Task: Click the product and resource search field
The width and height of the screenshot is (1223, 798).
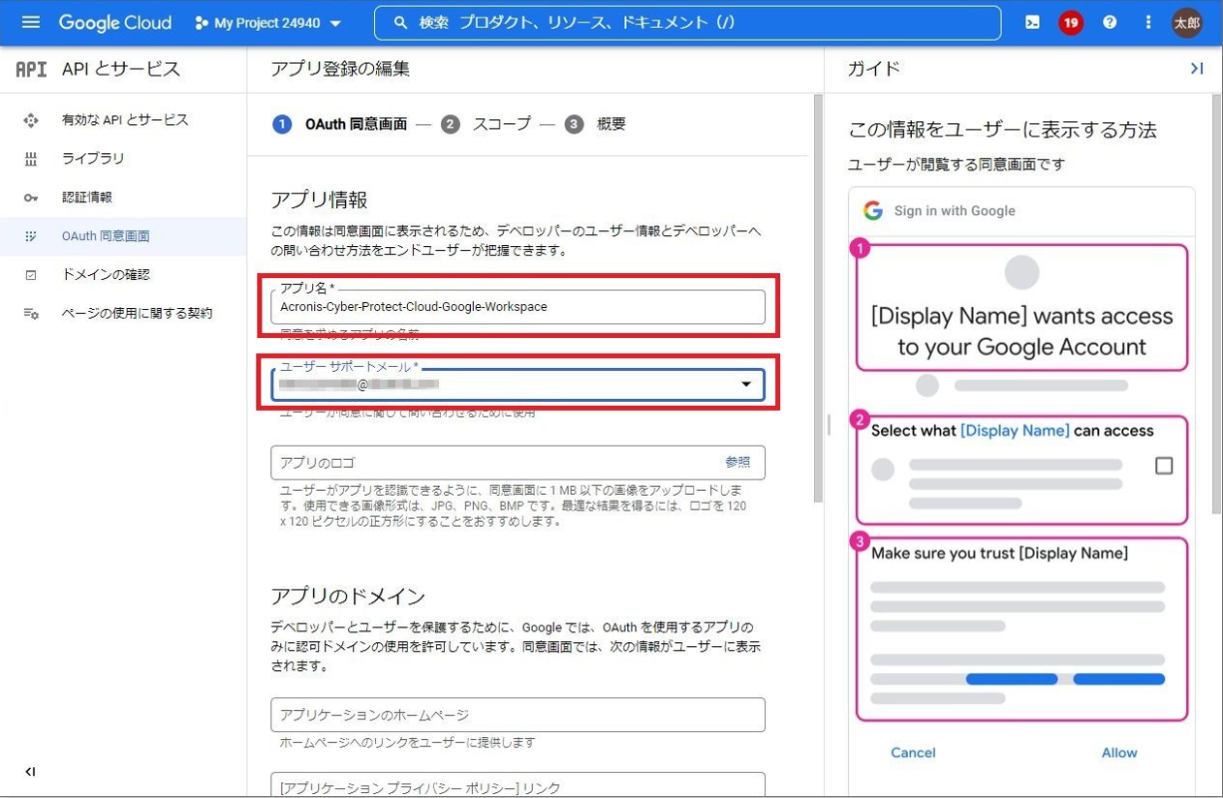Action: [687, 22]
